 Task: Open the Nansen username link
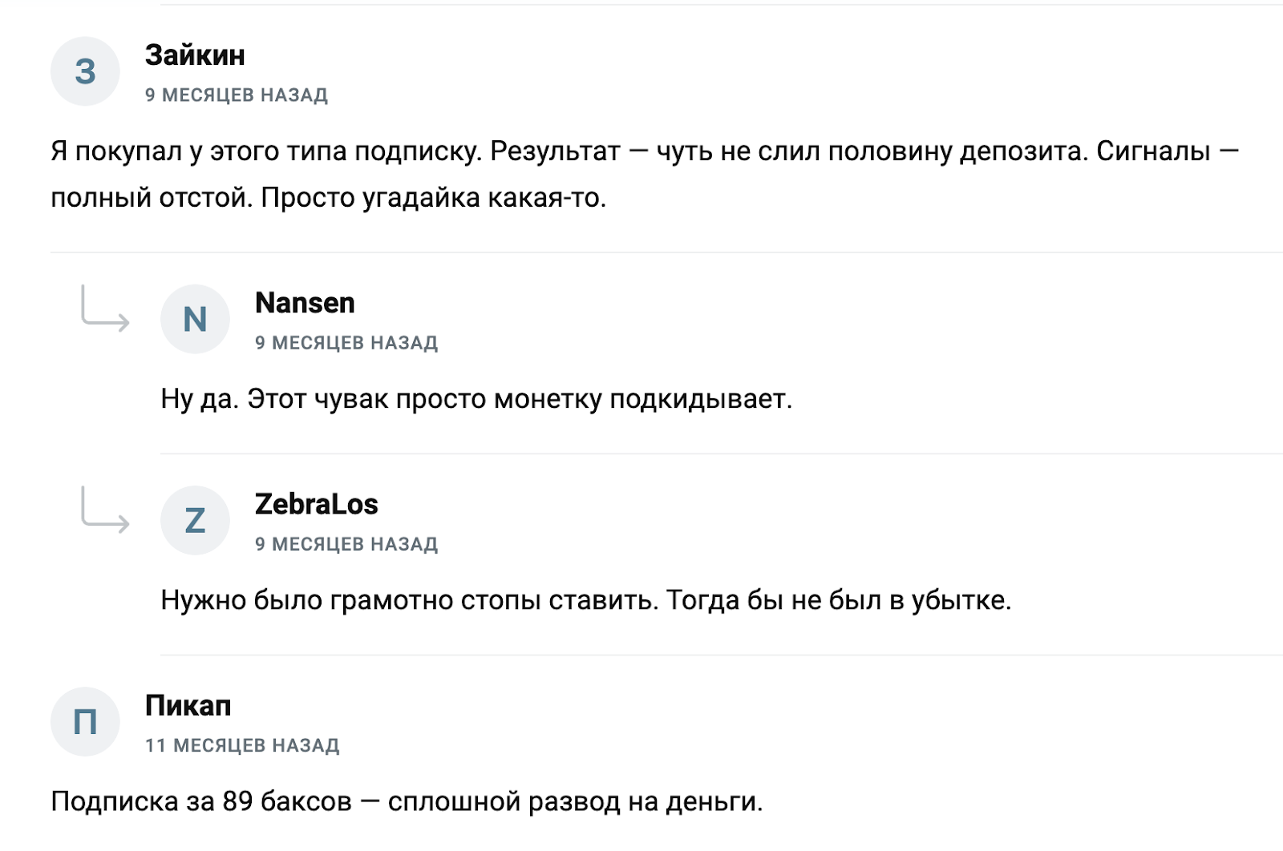(x=305, y=303)
